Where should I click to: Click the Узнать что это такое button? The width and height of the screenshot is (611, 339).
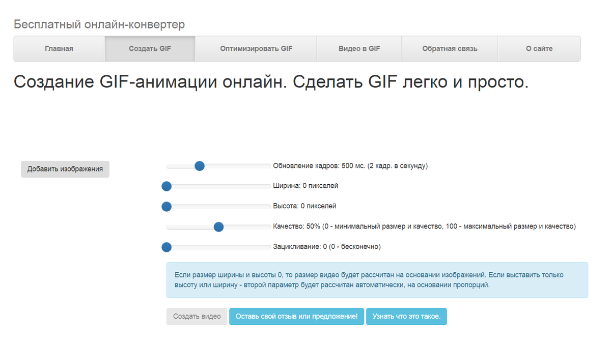coord(407,316)
